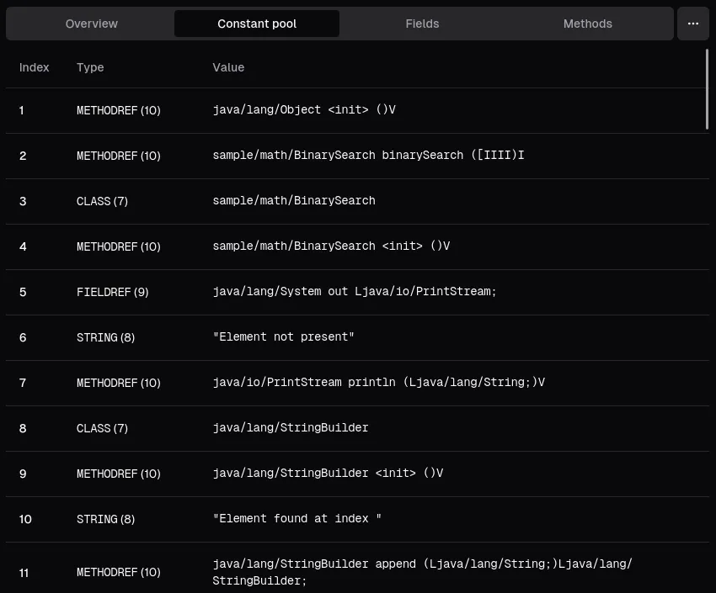
Task: Open the three-dot more options menu
Action: [x=692, y=24]
